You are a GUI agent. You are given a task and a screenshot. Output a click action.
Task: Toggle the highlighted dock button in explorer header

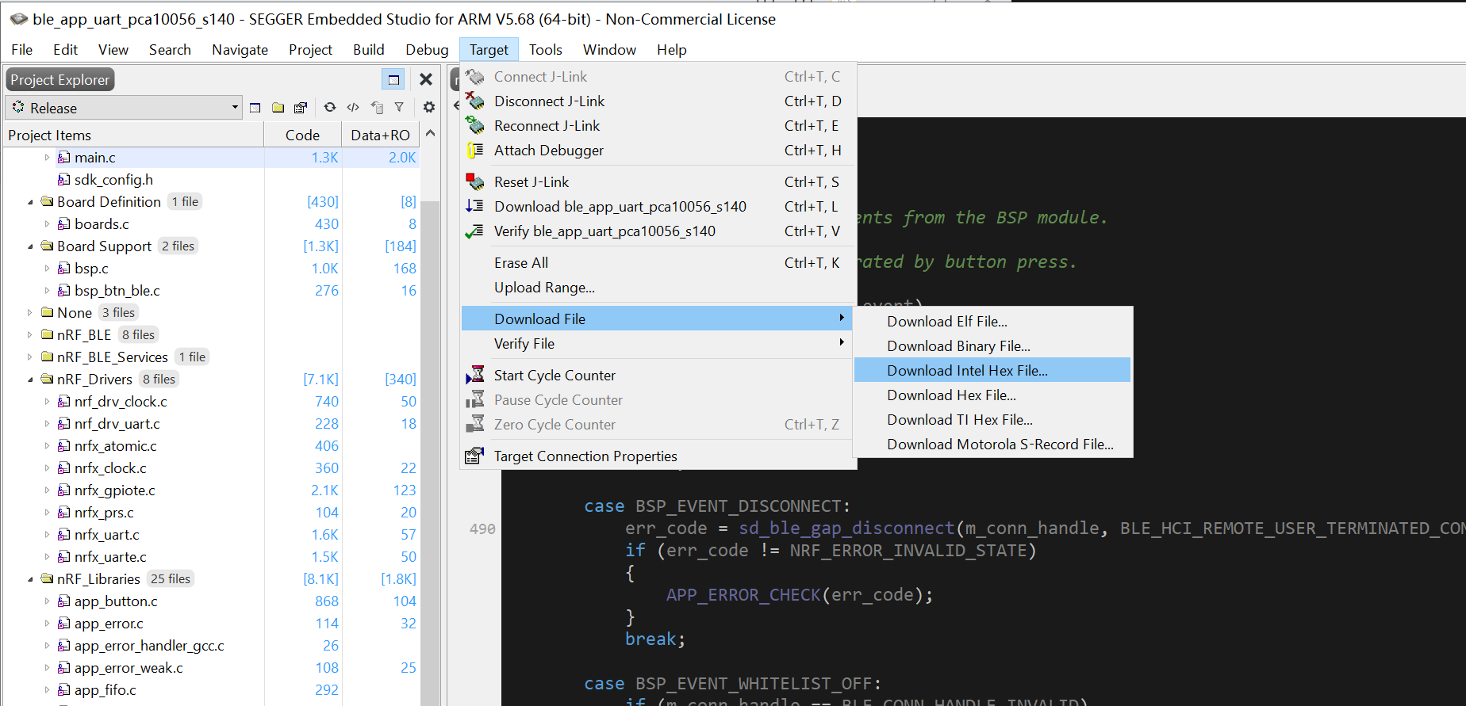point(393,79)
